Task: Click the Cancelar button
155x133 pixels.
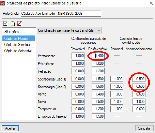Action: click(144, 128)
